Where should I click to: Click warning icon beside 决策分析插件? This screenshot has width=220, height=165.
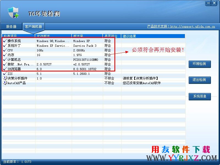(x=5, y=78)
